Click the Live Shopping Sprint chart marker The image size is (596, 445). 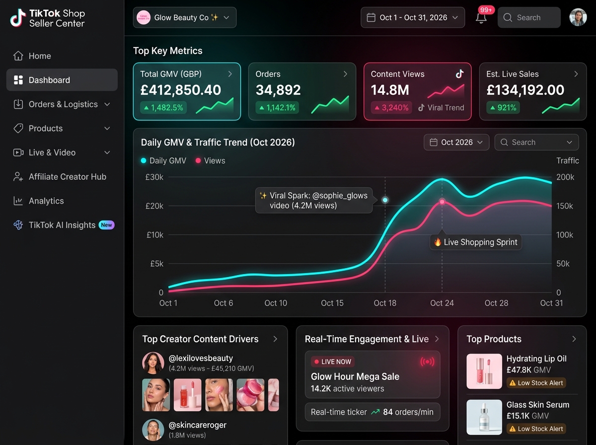[x=442, y=202]
